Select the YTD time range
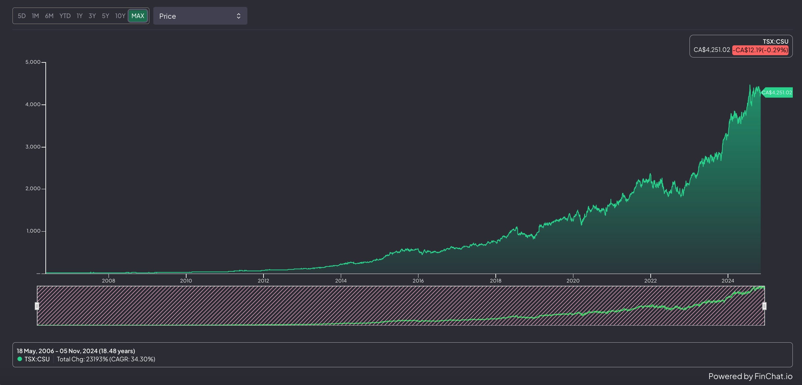This screenshot has height=385, width=802. (65, 15)
